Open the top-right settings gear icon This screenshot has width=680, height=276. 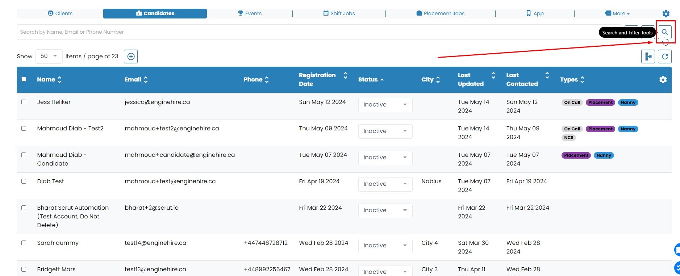pos(666,14)
